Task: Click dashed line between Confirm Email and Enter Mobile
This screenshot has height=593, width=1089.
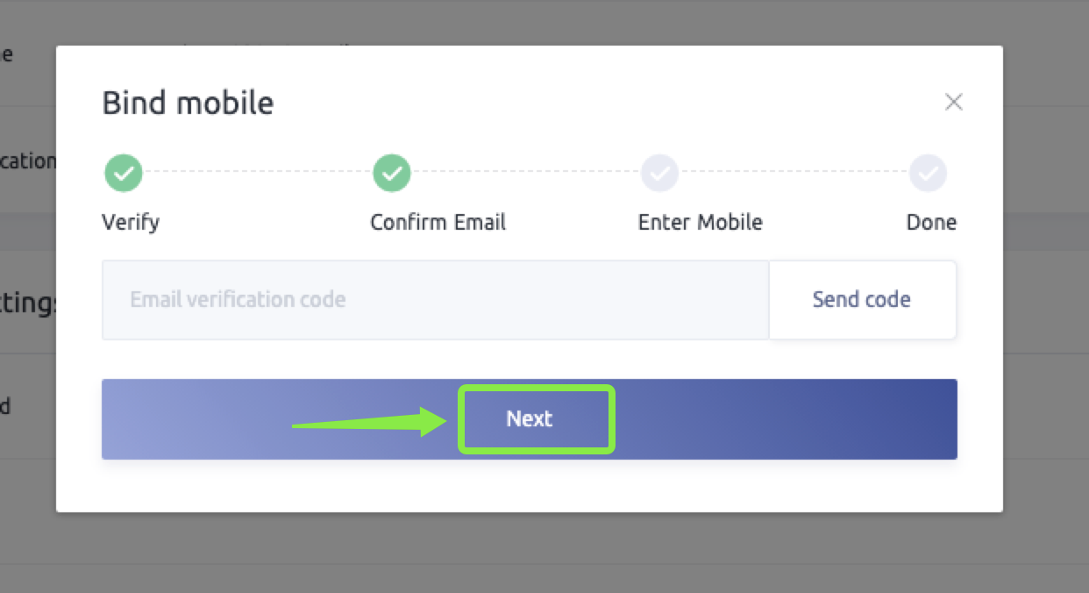Action: tap(526, 173)
